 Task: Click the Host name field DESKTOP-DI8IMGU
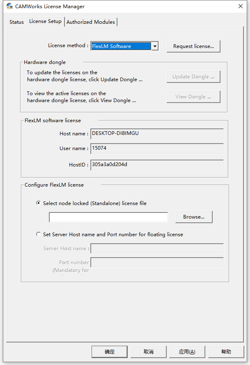(157, 134)
